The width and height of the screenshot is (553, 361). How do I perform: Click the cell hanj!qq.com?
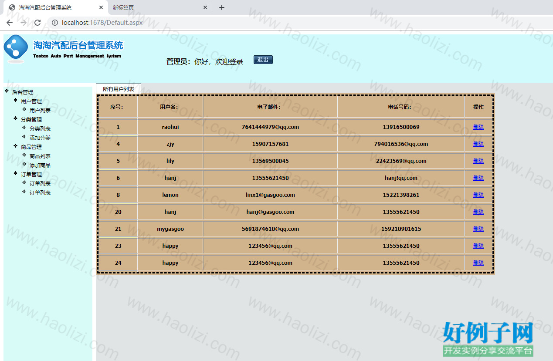click(401, 178)
